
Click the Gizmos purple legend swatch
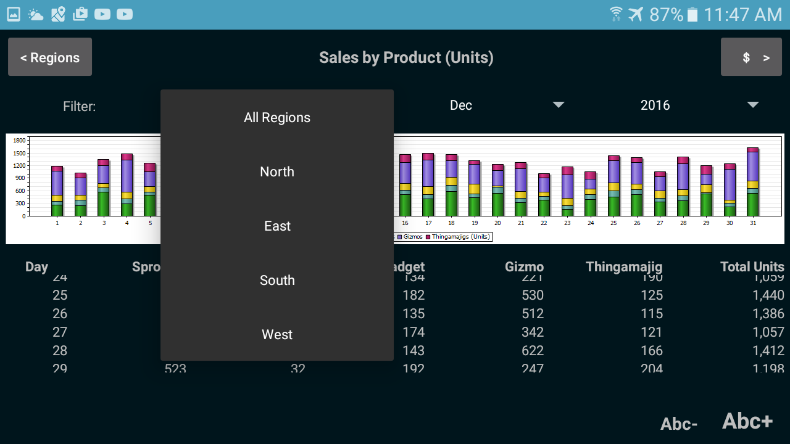point(400,237)
